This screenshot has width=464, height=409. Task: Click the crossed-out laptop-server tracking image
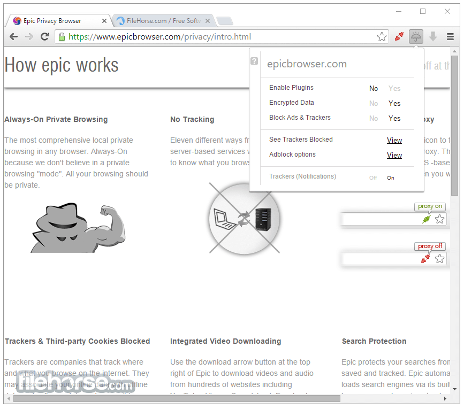click(x=244, y=218)
